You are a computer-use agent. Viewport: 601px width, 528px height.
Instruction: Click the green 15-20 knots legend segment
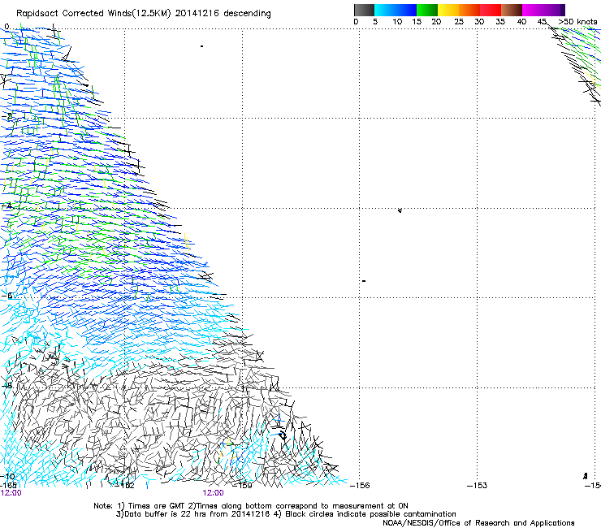pyautogui.click(x=427, y=10)
